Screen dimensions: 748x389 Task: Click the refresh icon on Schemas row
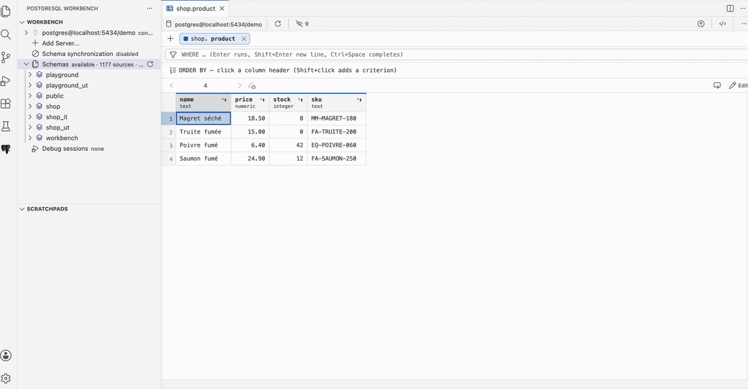tap(150, 64)
